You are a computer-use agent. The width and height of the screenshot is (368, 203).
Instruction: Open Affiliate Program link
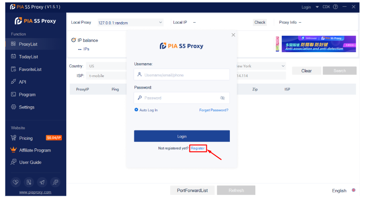click(35, 150)
